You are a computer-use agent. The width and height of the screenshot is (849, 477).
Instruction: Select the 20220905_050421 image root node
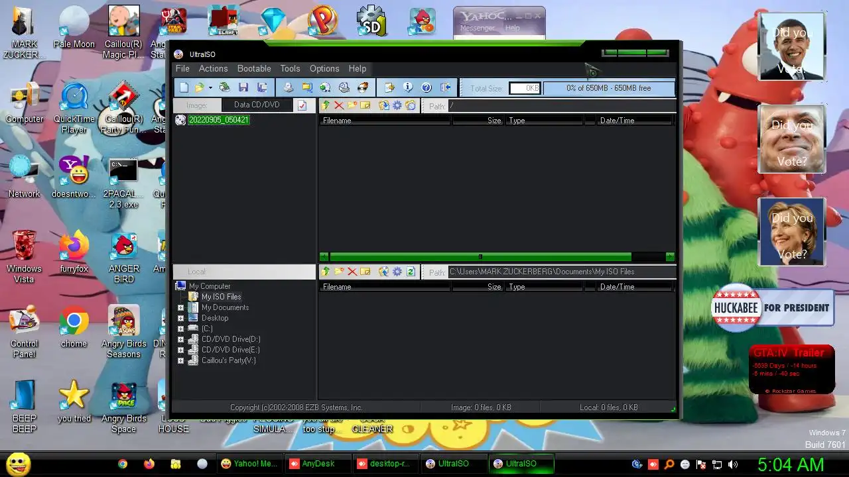pyautogui.click(x=218, y=120)
